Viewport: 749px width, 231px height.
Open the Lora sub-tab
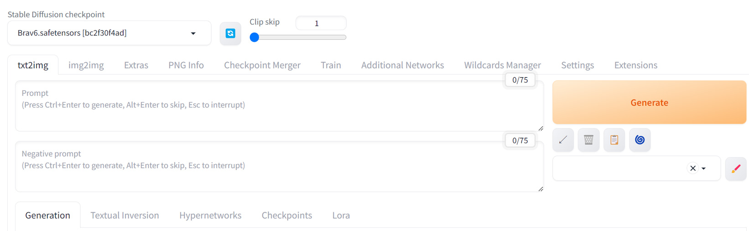(x=341, y=215)
